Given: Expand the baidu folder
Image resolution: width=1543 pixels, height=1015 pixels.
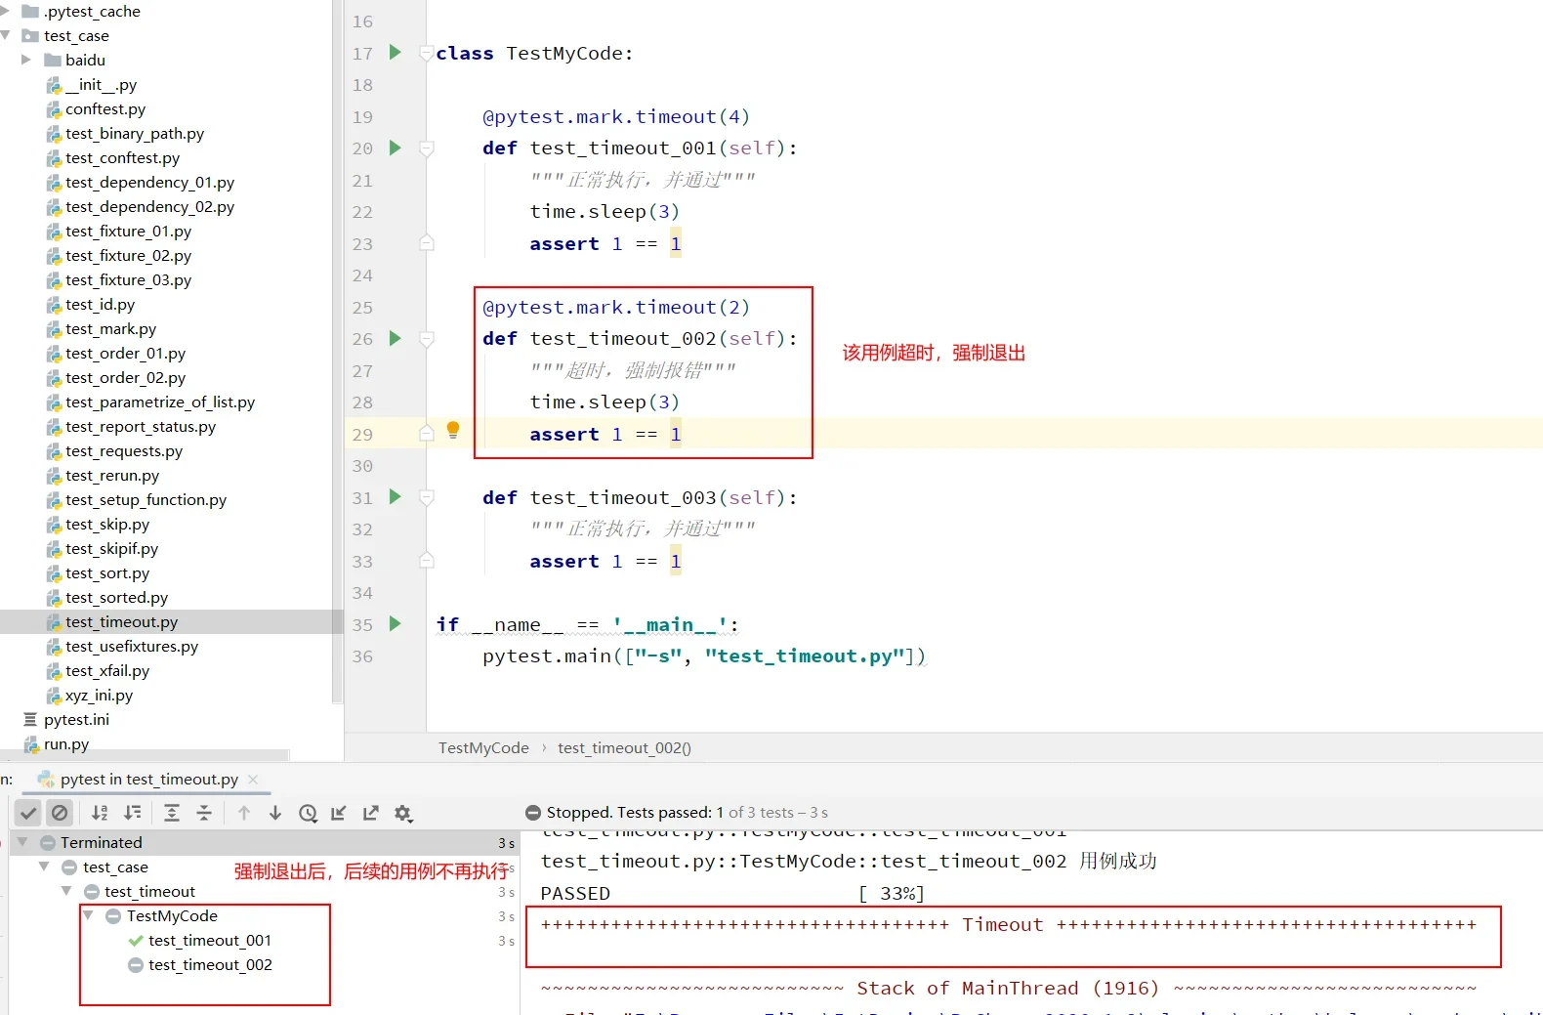Looking at the screenshot, I should tap(26, 60).
